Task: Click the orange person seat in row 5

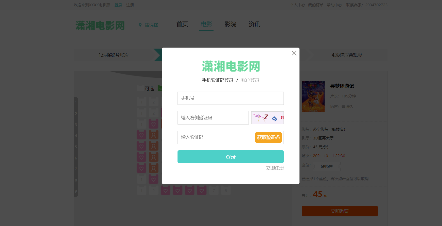Action: (153, 146)
